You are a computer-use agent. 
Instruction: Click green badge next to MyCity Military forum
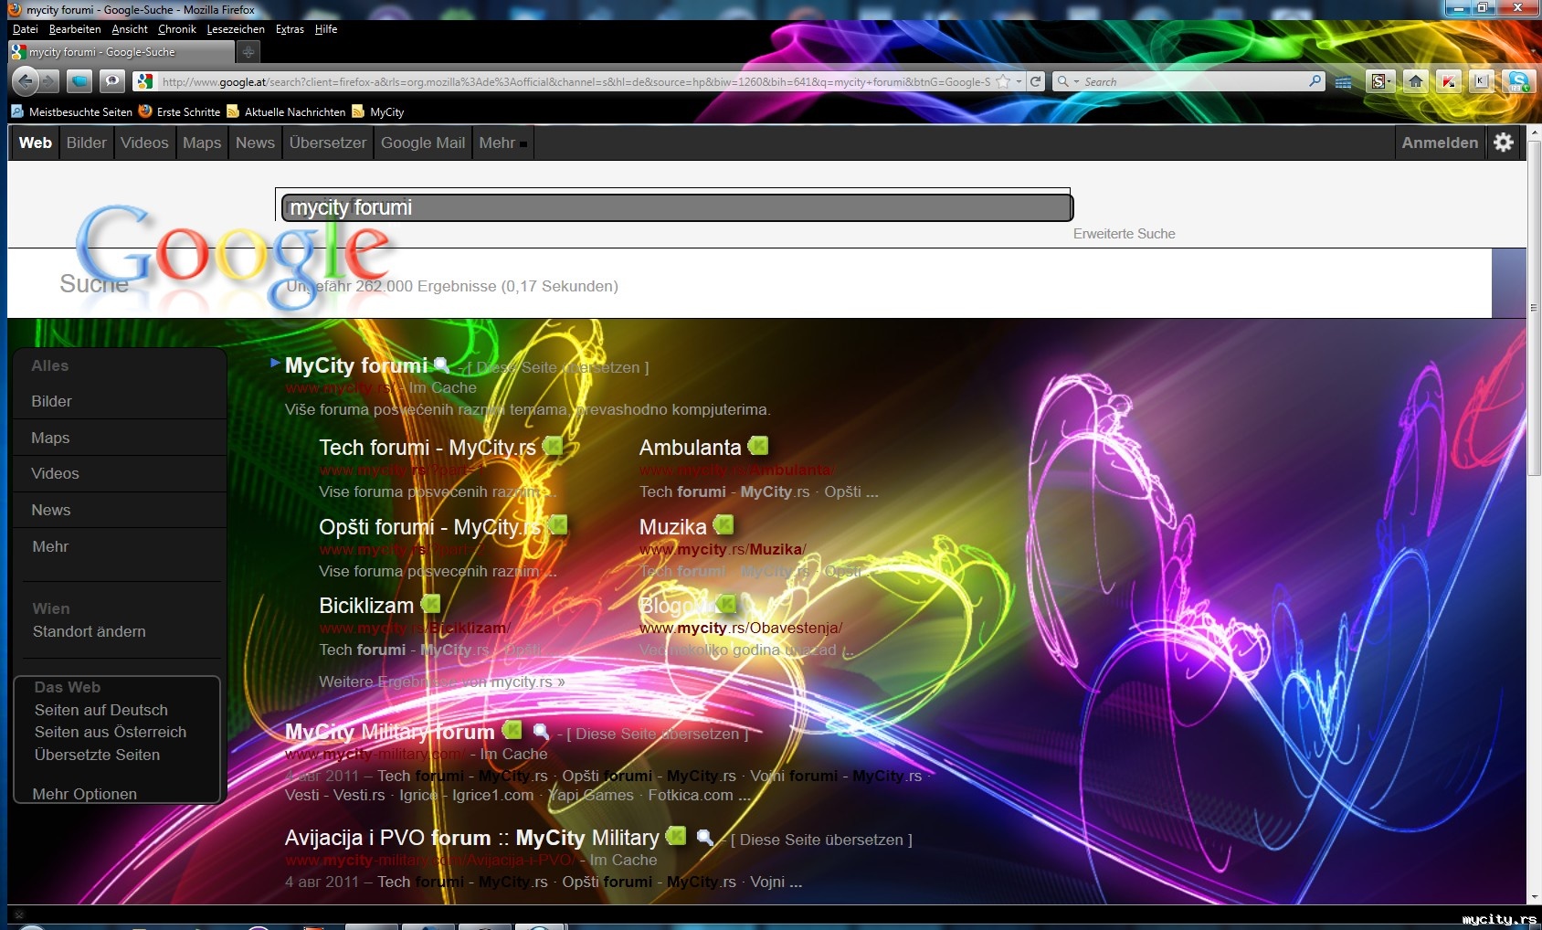pyautogui.click(x=512, y=730)
